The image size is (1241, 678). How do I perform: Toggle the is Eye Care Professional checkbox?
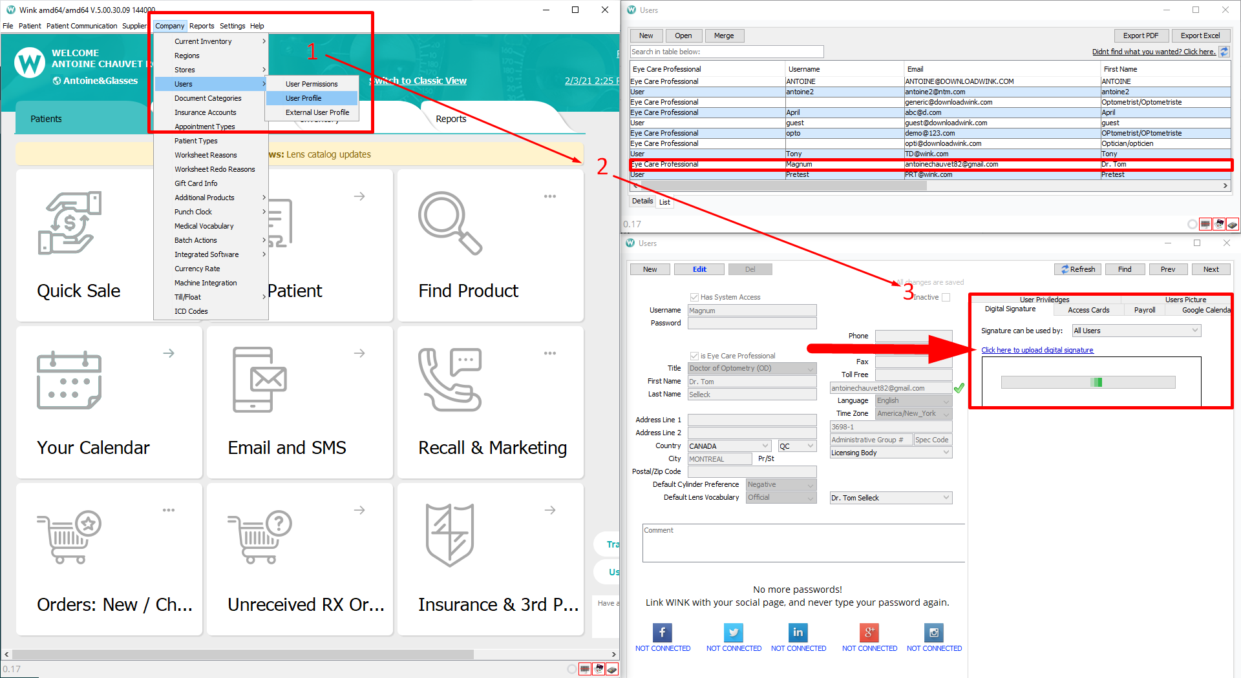[694, 356]
